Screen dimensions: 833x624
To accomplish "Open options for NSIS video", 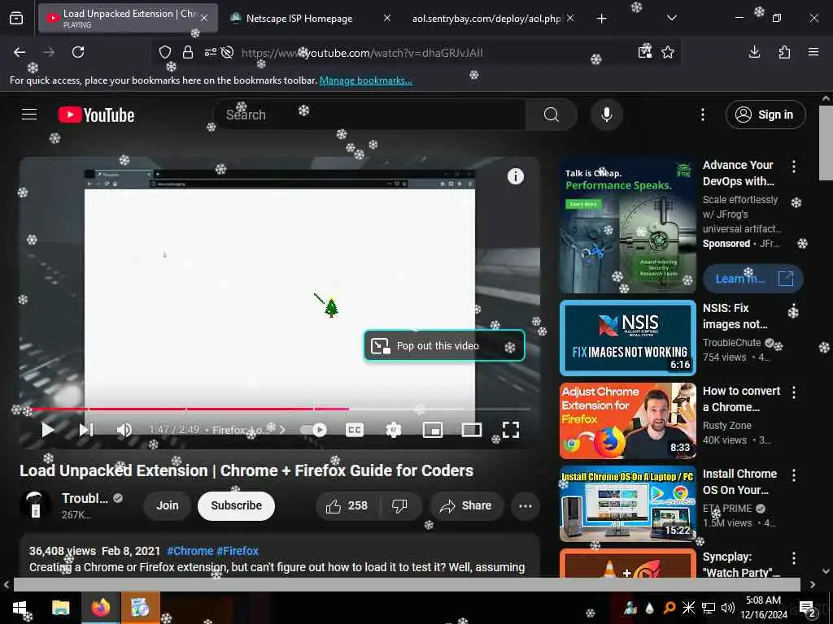I will coord(794,310).
